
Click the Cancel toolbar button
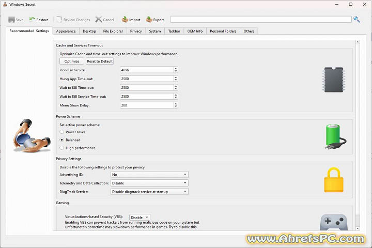click(104, 20)
